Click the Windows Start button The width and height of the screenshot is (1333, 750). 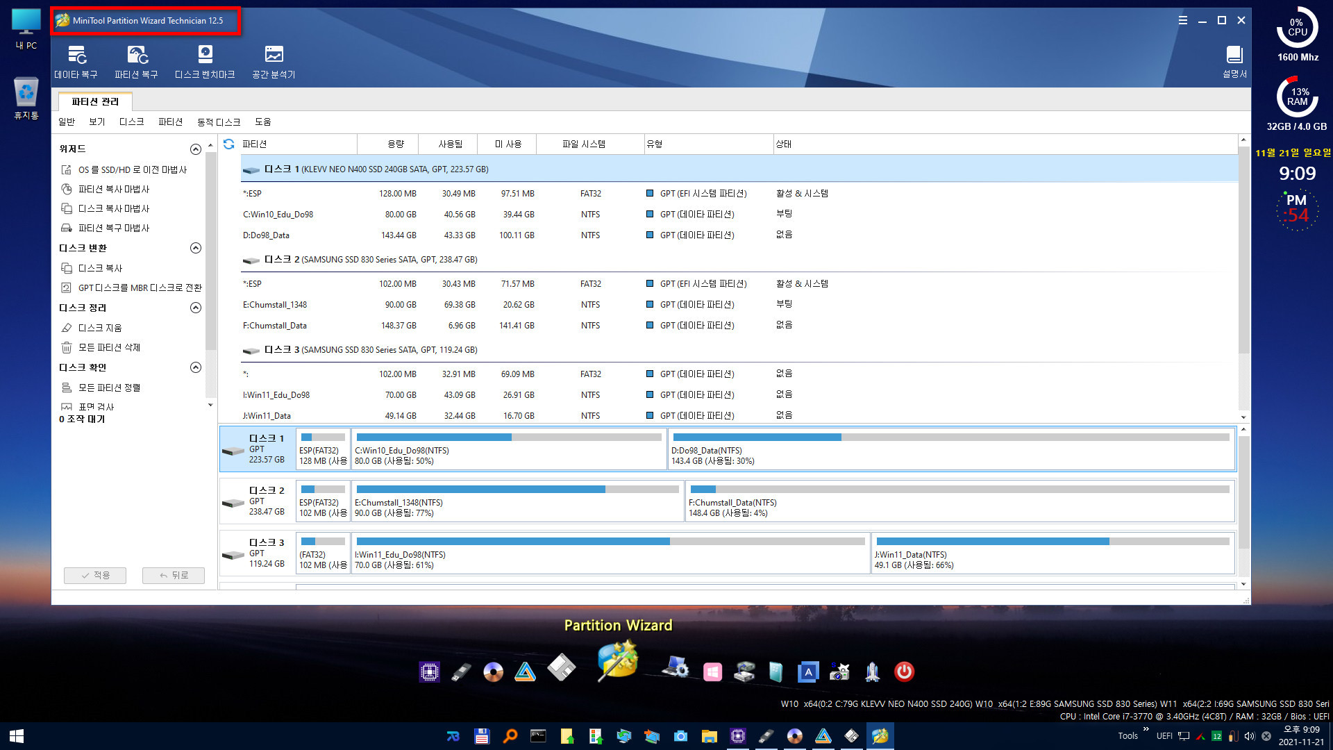[17, 736]
